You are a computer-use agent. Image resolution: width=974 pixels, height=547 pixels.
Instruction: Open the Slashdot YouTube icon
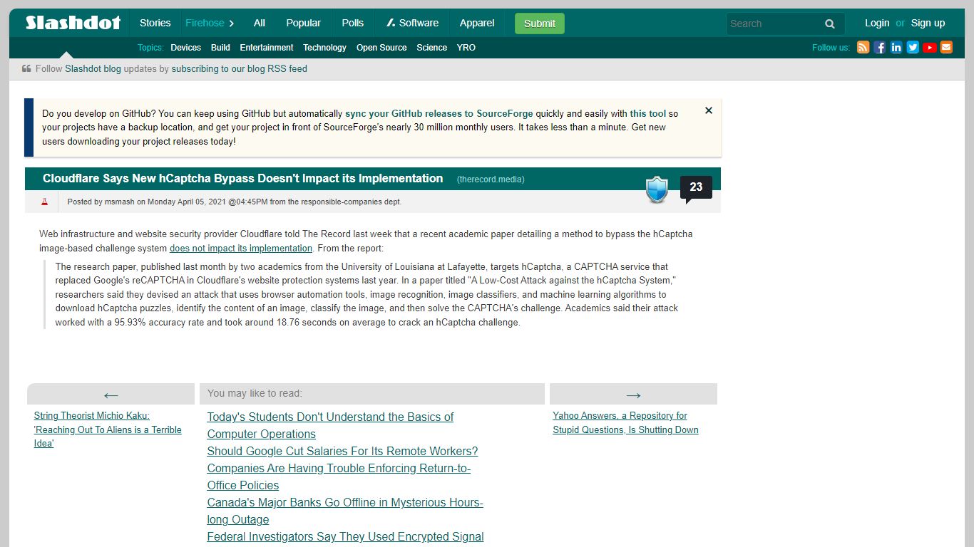pyautogui.click(x=930, y=48)
